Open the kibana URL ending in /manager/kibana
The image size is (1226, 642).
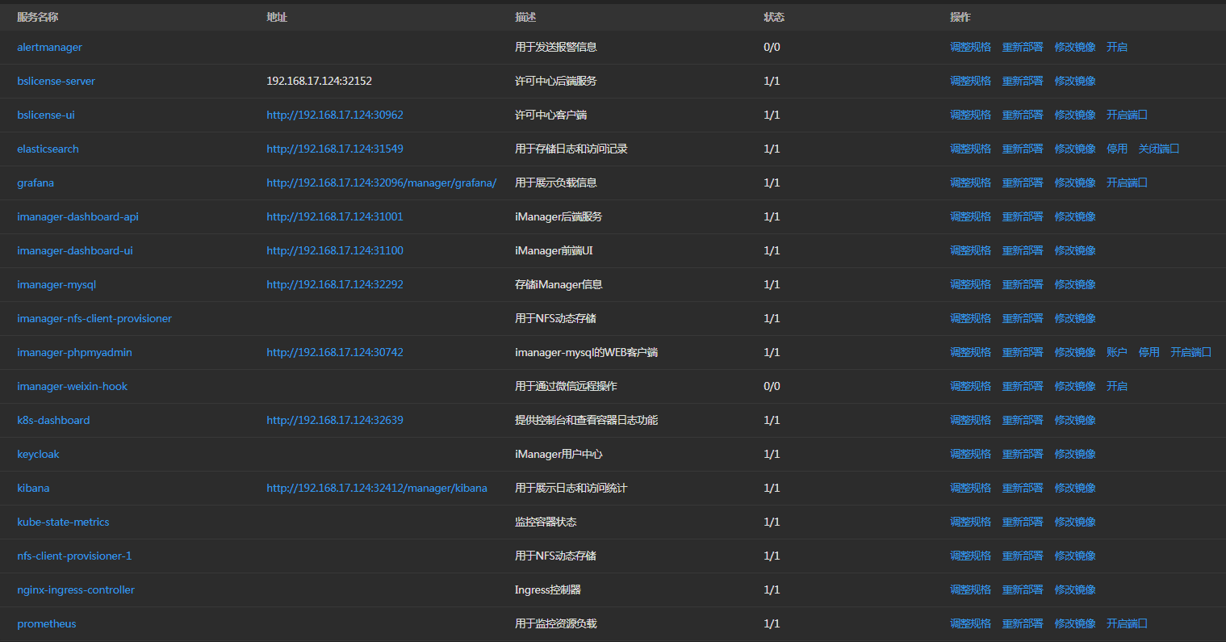coord(377,489)
